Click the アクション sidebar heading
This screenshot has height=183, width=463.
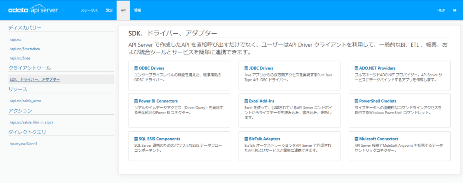click(x=20, y=111)
